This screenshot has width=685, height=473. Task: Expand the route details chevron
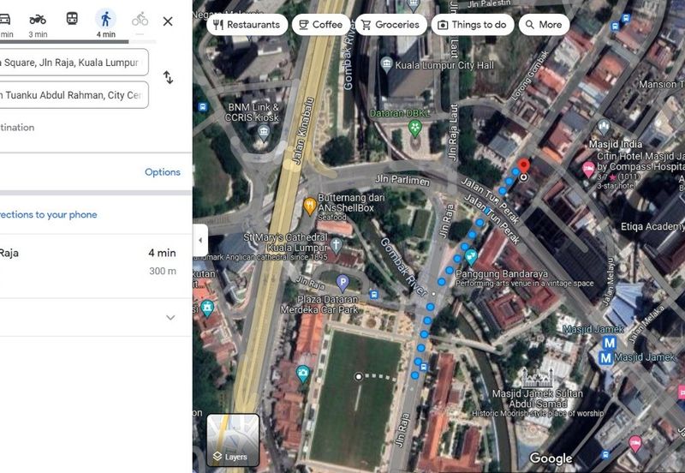170,318
